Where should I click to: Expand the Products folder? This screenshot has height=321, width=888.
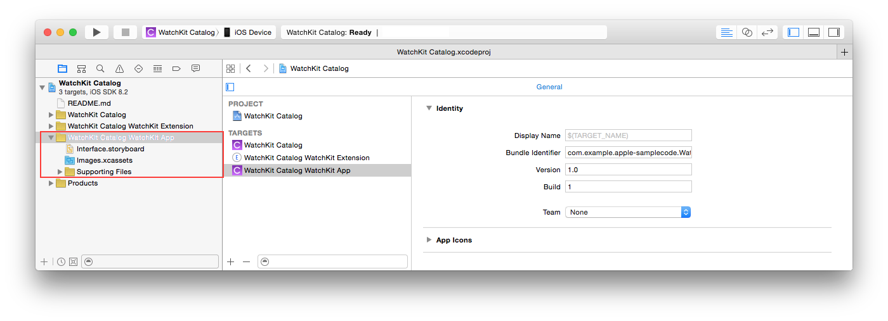click(51, 183)
